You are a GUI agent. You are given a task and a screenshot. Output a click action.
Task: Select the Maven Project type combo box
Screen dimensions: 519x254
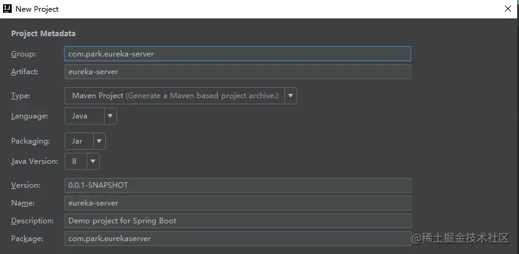tap(174, 96)
